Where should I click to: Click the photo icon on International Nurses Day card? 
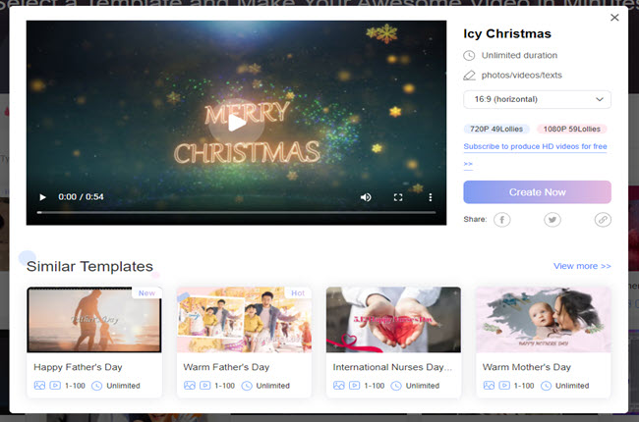[339, 386]
